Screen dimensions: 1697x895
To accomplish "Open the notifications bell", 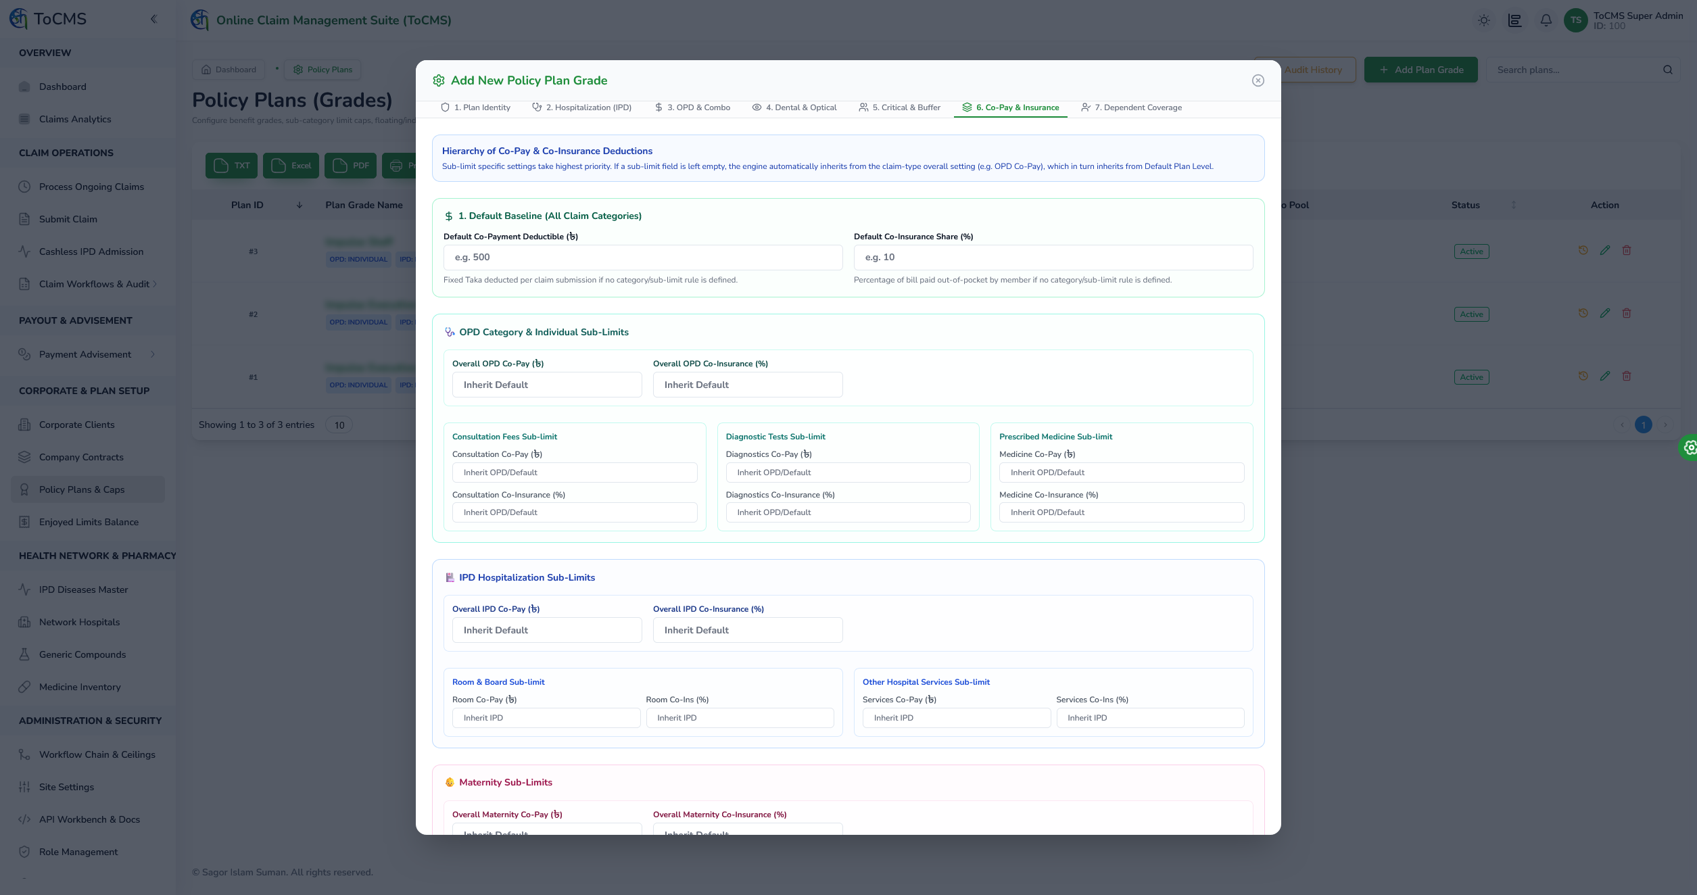I will (1546, 20).
